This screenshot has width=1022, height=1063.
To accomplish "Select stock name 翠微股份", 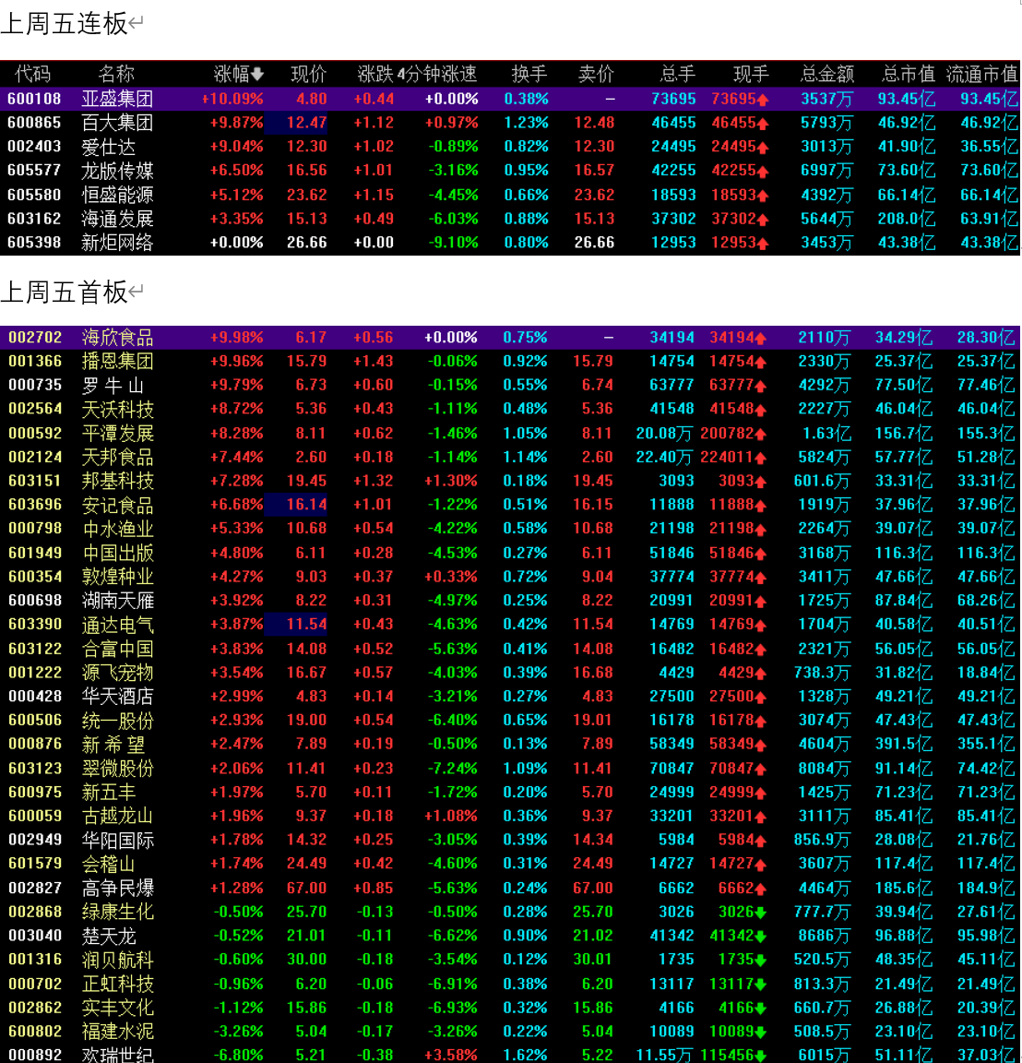I will [x=117, y=768].
